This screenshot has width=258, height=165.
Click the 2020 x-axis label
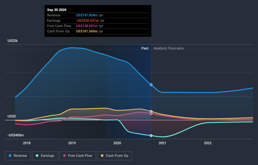117,143
